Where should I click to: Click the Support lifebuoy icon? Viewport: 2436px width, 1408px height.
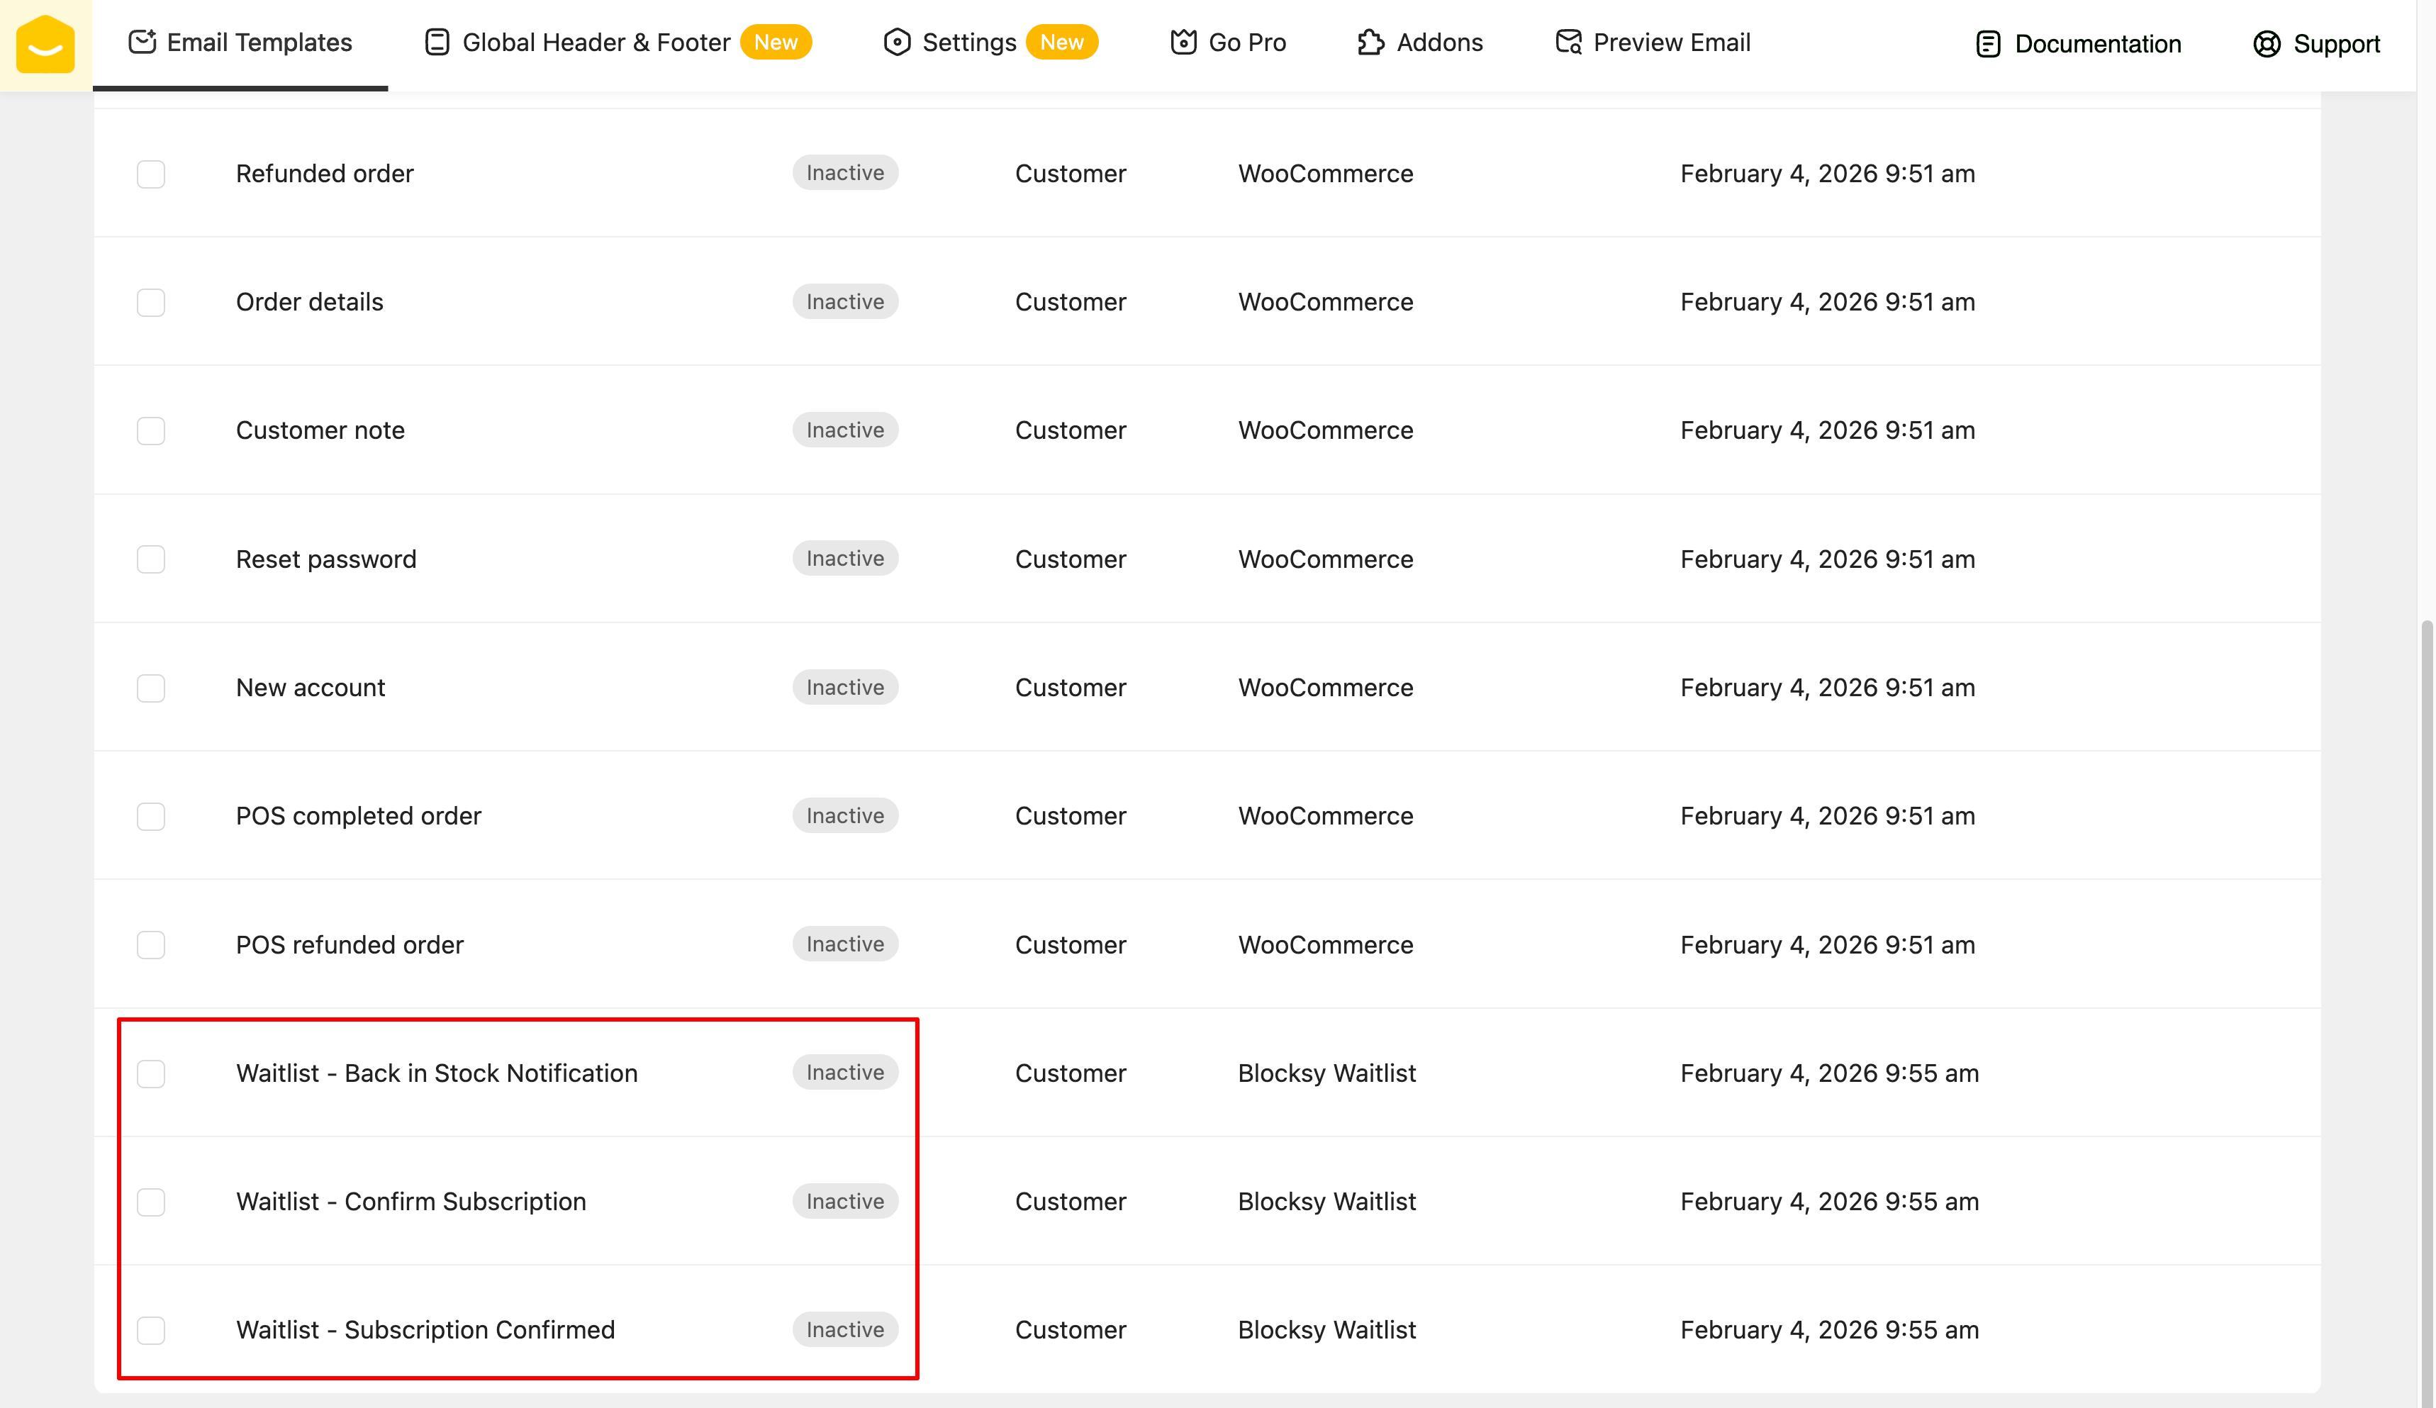[2266, 43]
